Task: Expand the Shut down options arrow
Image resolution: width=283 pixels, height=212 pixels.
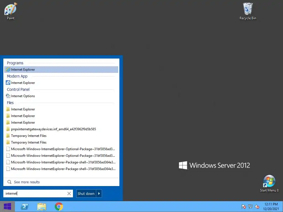Action: point(99,194)
